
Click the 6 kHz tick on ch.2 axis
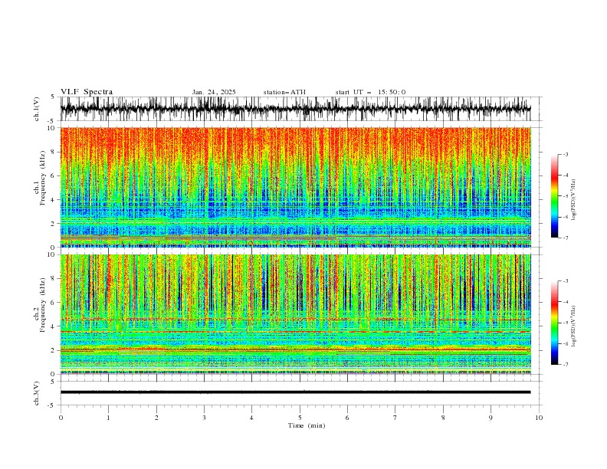[54, 303]
